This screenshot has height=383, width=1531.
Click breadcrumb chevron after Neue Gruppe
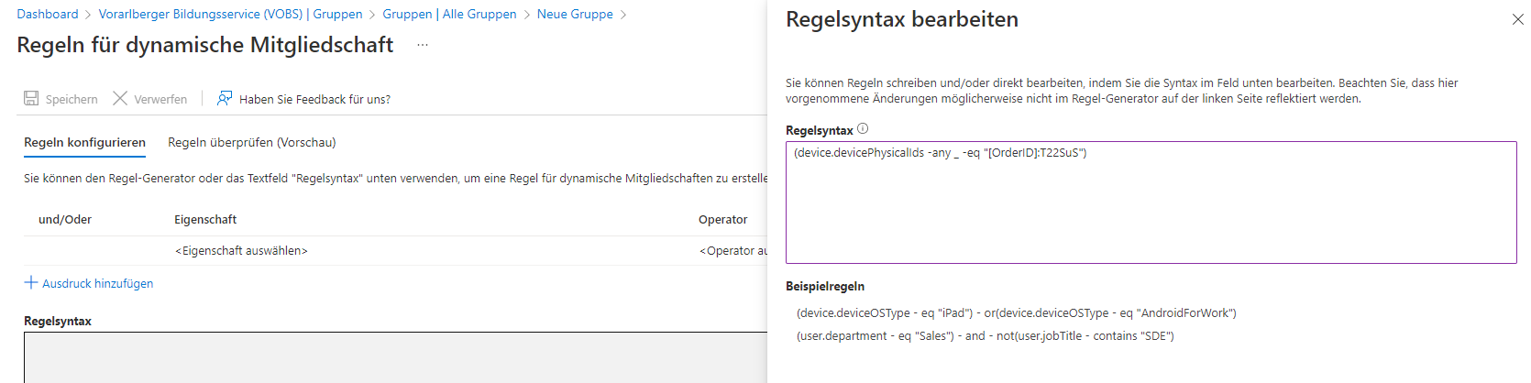point(623,15)
